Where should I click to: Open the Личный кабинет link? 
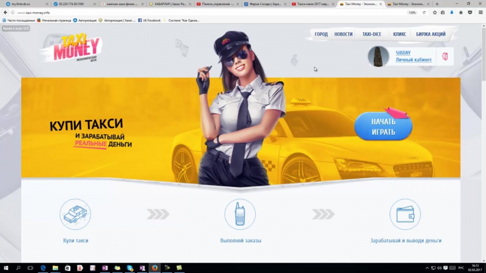point(414,59)
